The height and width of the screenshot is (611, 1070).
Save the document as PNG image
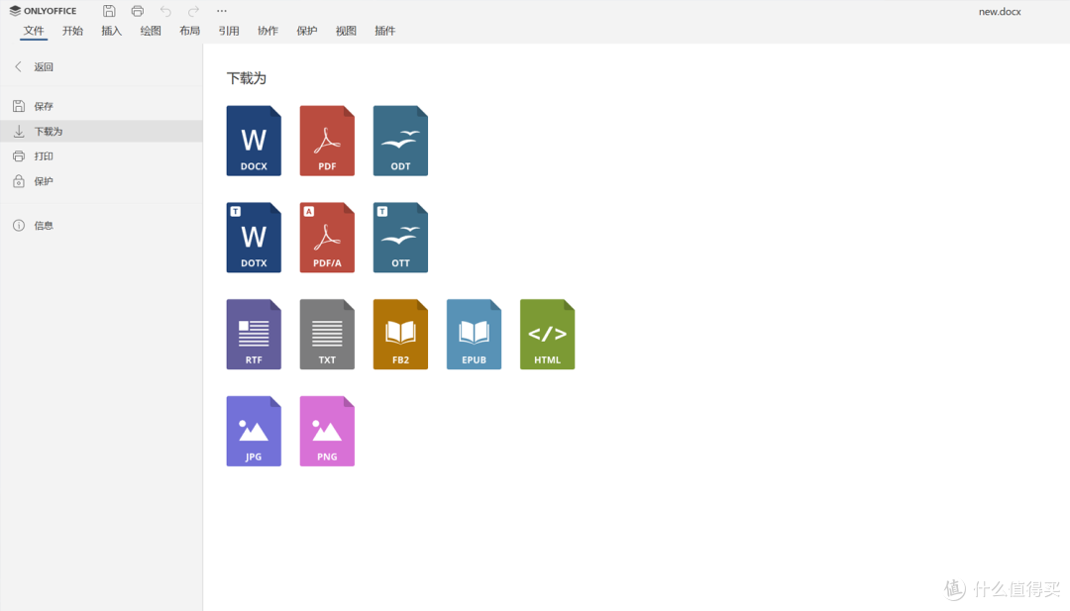tap(327, 431)
